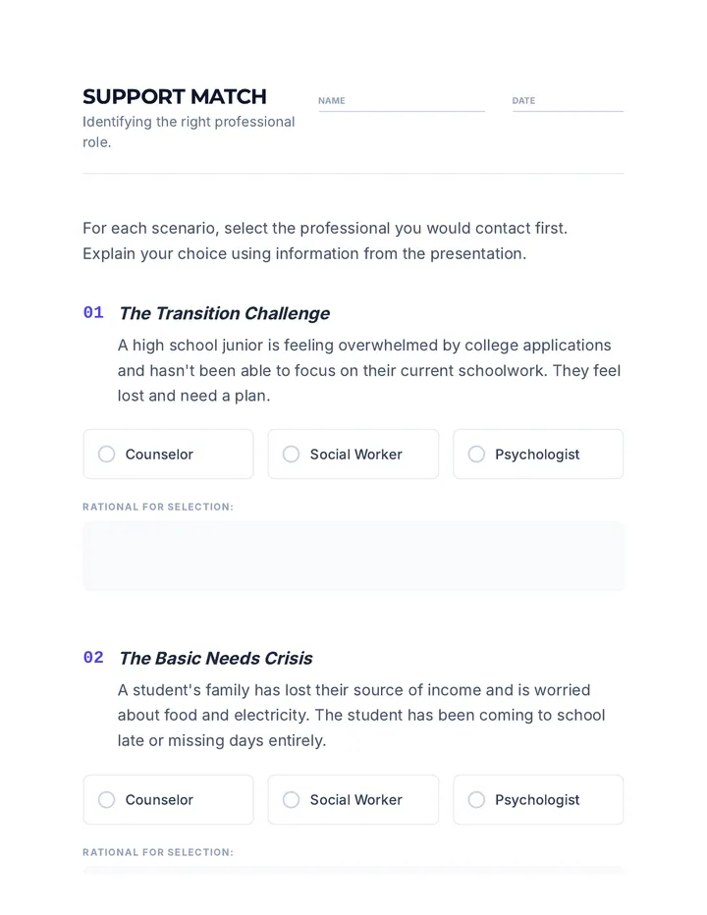This screenshot has width=707, height=915.
Task: Click the rationale text area for scenario 01
Action: (x=353, y=556)
